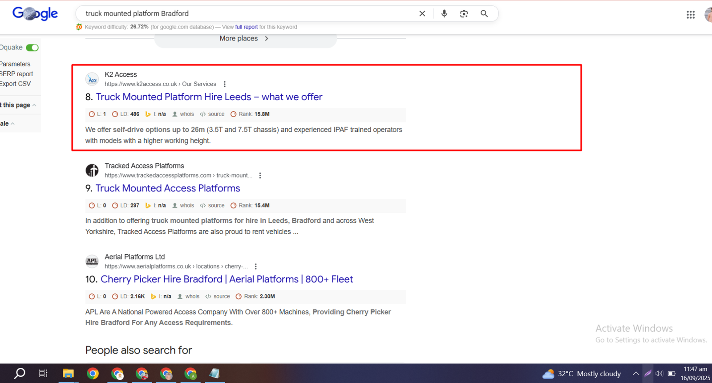Open three-dot menu for K2 Access result
712x383 pixels.
coord(225,84)
